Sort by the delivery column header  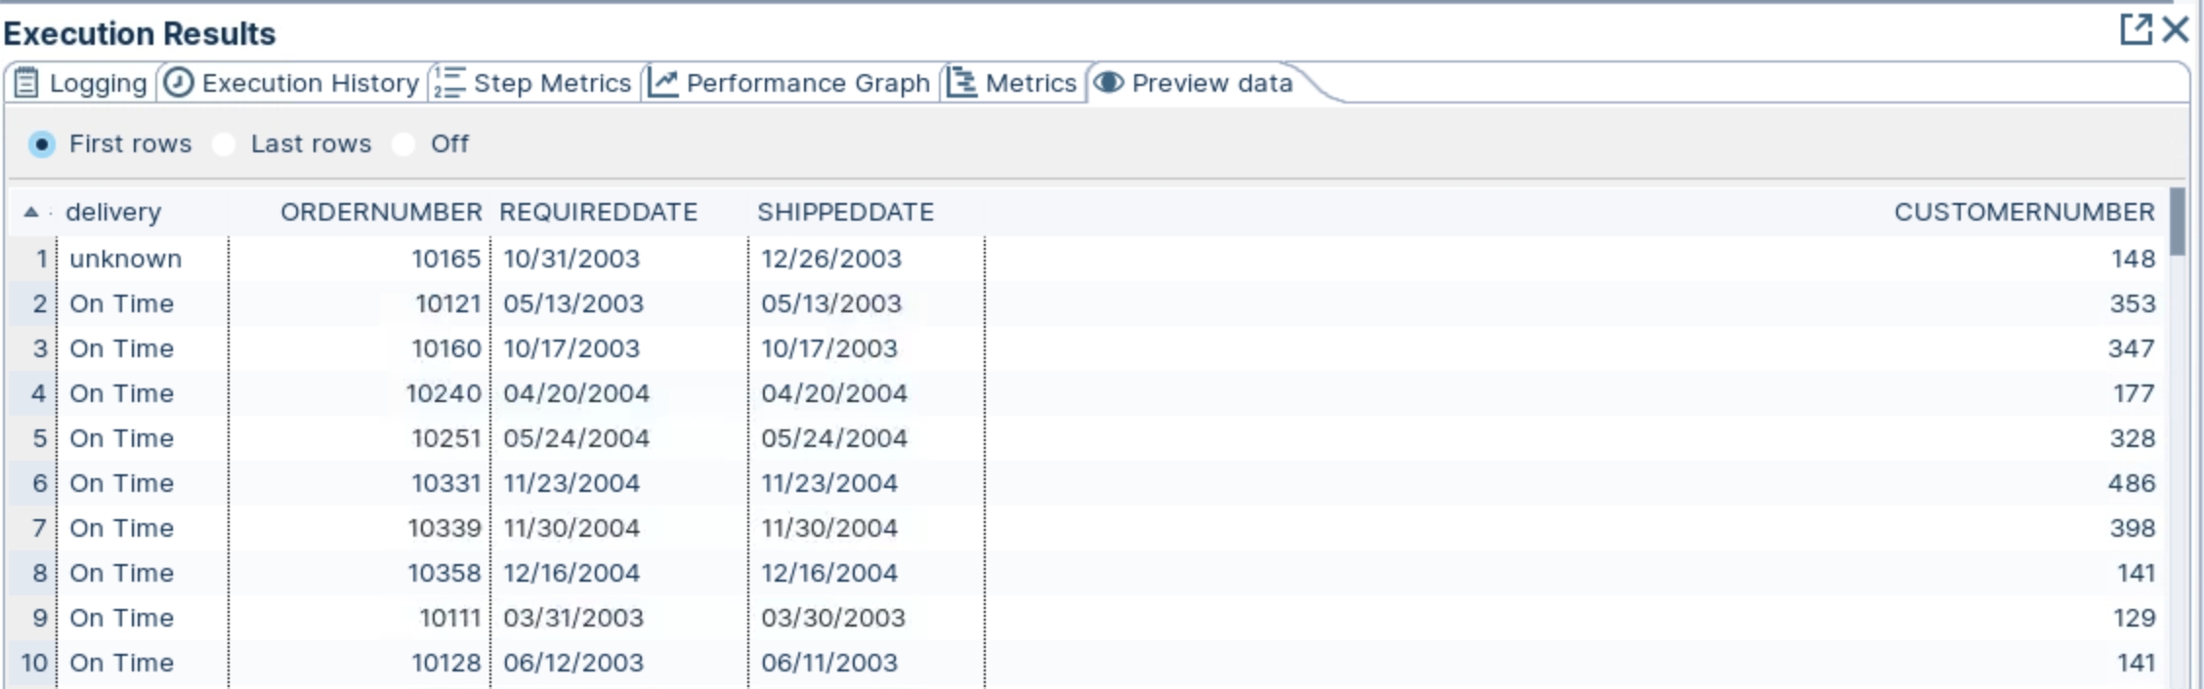click(x=113, y=212)
